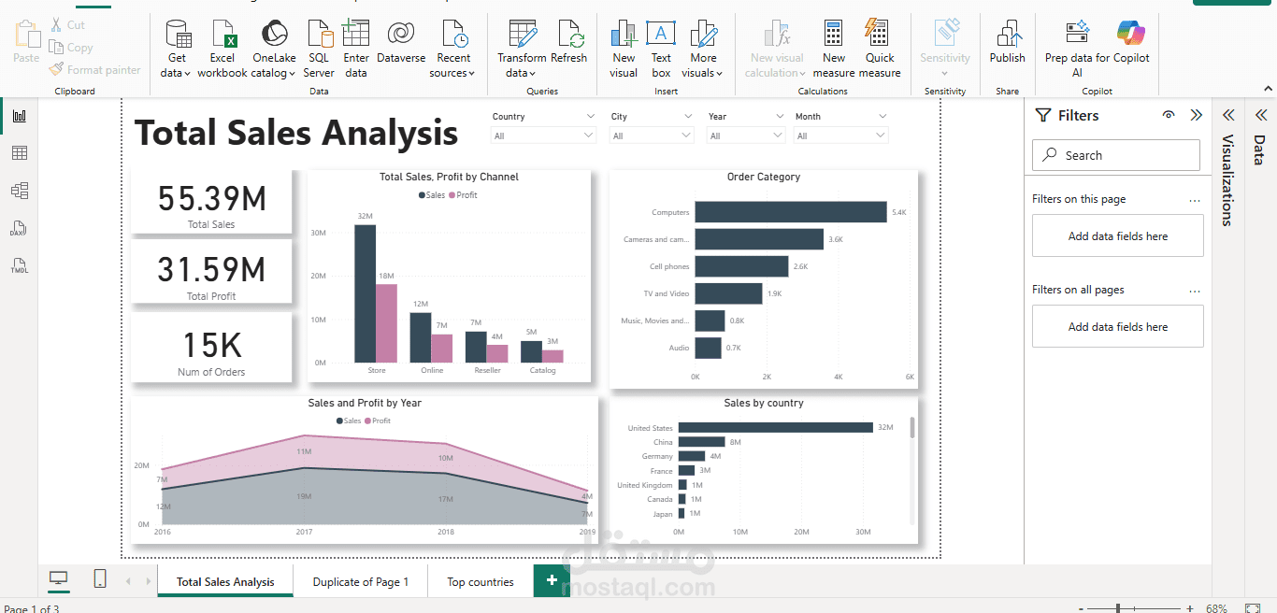Image resolution: width=1277 pixels, height=613 pixels.
Task: Connect to SQL Server
Action: (x=319, y=49)
